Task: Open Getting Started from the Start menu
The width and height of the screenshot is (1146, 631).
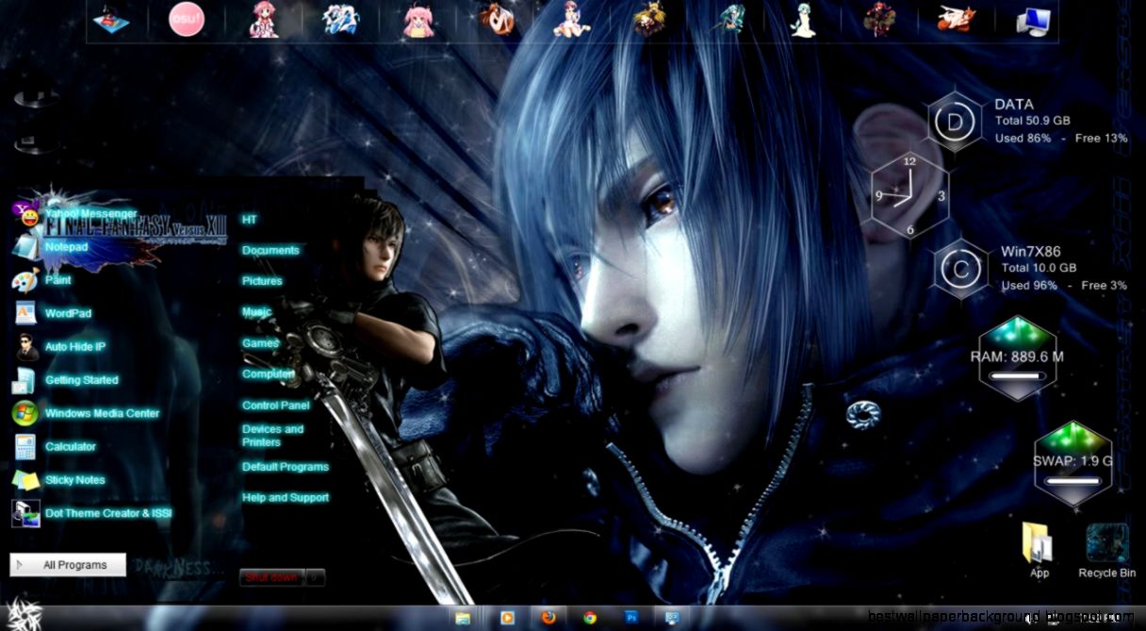Action: (80, 380)
